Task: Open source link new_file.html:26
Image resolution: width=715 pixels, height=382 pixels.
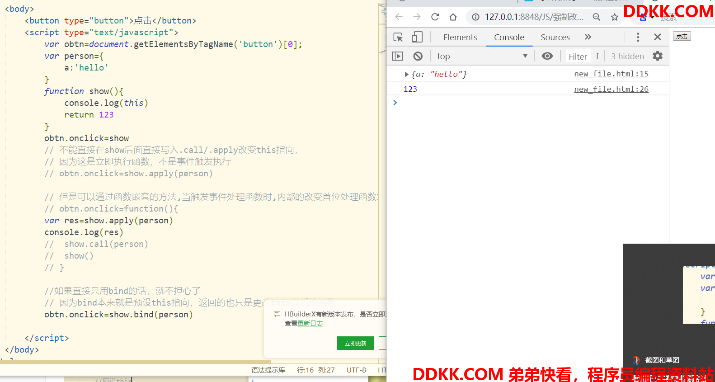Action: (611, 89)
